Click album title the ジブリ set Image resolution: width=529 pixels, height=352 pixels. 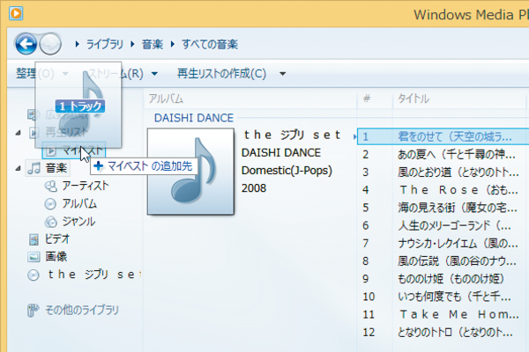pyautogui.click(x=292, y=135)
